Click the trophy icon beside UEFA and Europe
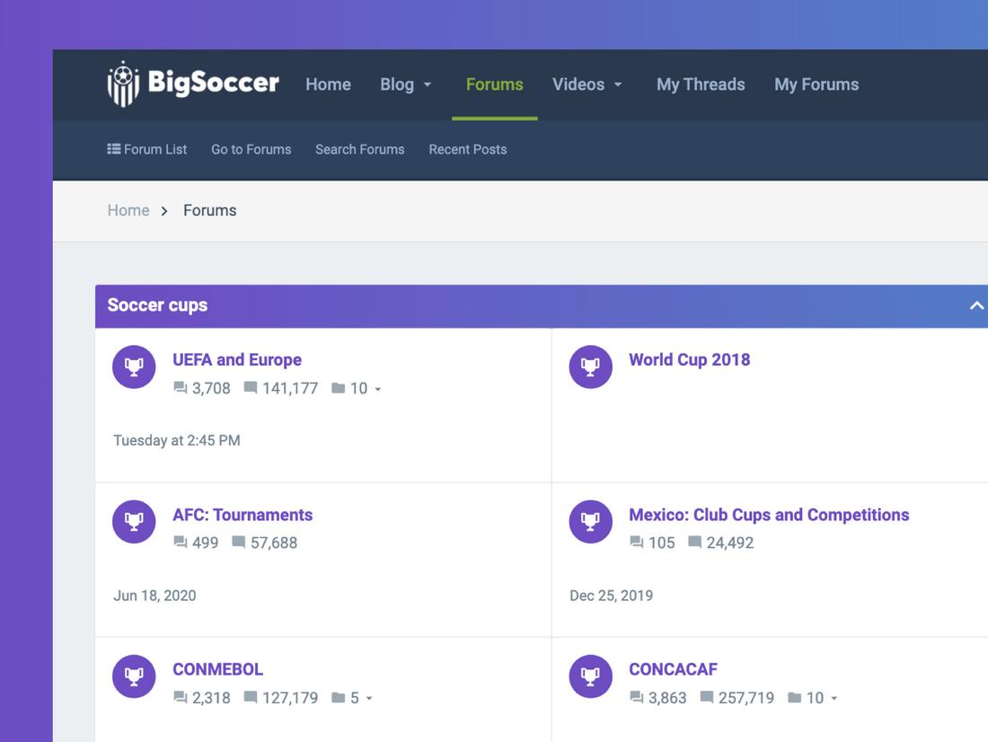This screenshot has width=988, height=742. 133,367
